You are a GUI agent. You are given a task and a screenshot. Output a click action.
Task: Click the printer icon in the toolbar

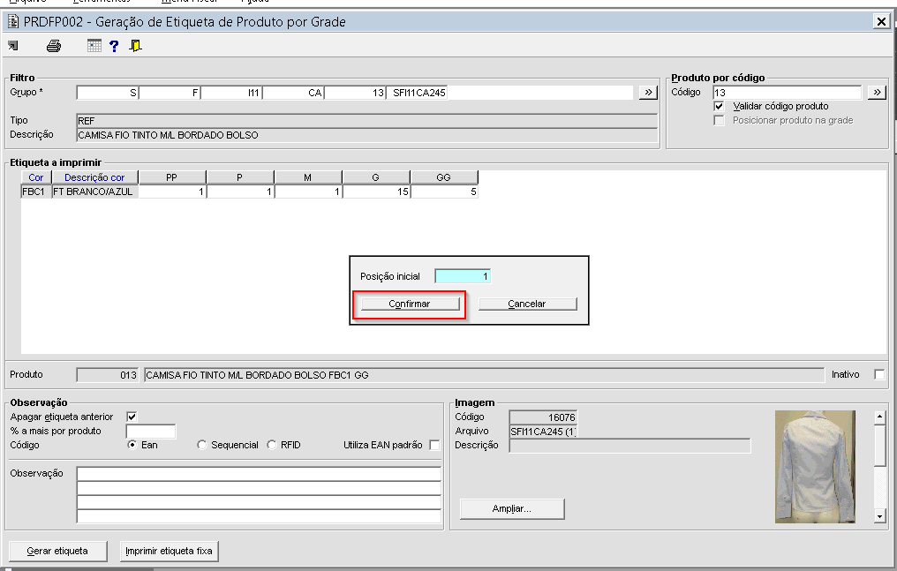(54, 46)
